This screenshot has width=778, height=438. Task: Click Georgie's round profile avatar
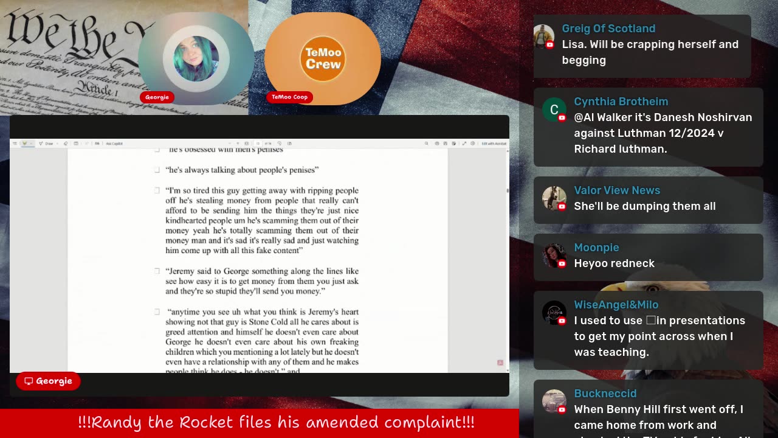click(x=196, y=59)
